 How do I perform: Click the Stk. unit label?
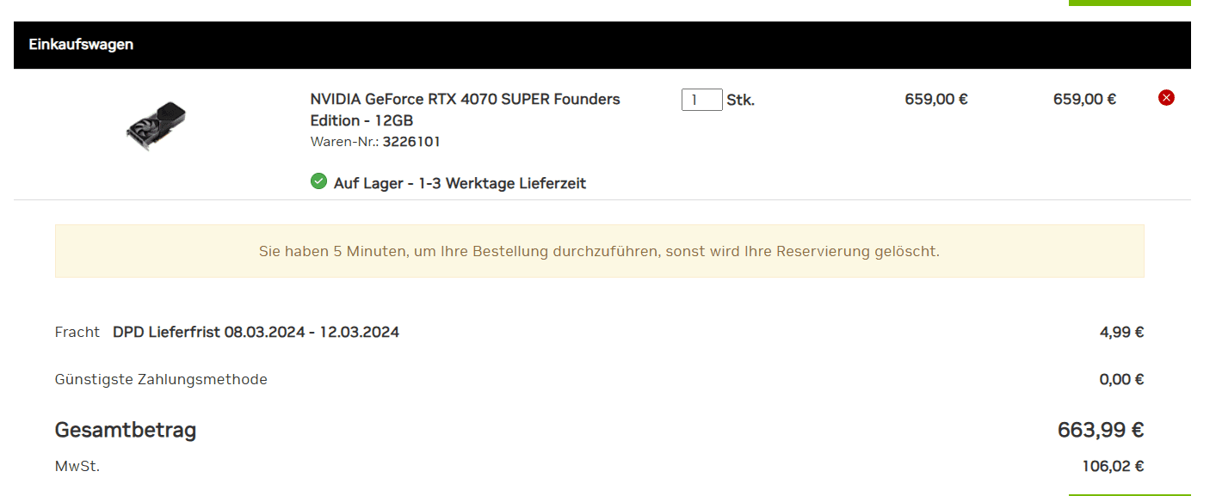740,100
